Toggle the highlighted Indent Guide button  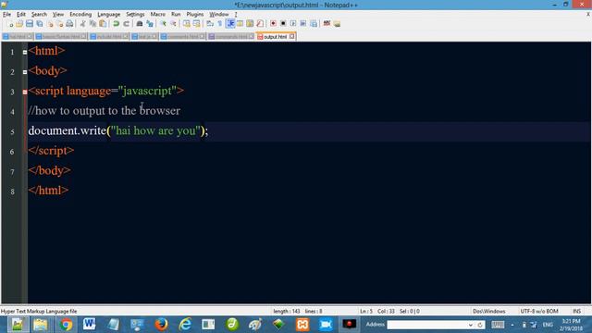(230, 24)
